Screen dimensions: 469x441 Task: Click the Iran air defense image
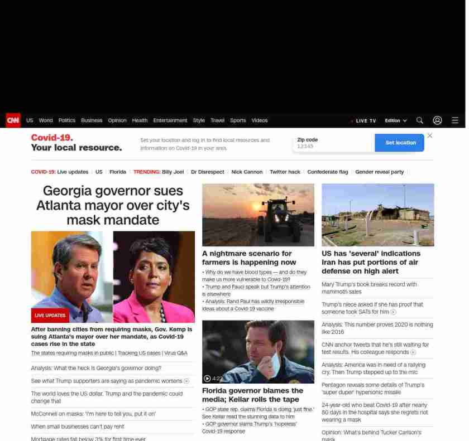tap(377, 215)
